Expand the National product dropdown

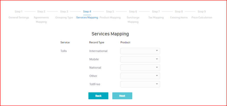(x=140, y=67)
